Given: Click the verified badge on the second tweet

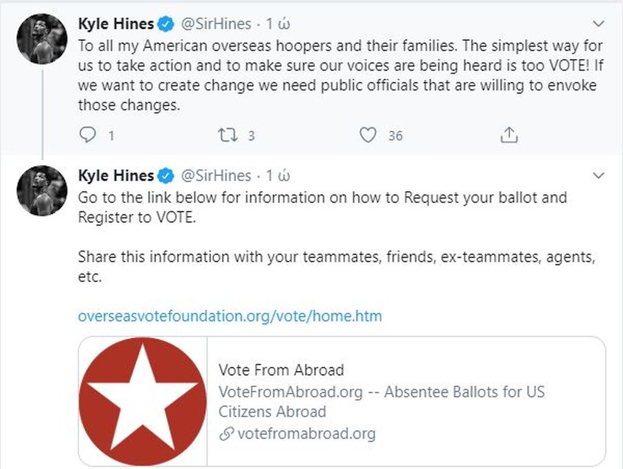Looking at the screenshot, I should [165, 176].
